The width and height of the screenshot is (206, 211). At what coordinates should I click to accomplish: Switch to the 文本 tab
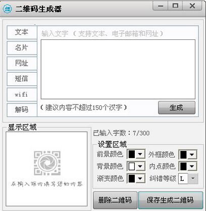(x=22, y=32)
